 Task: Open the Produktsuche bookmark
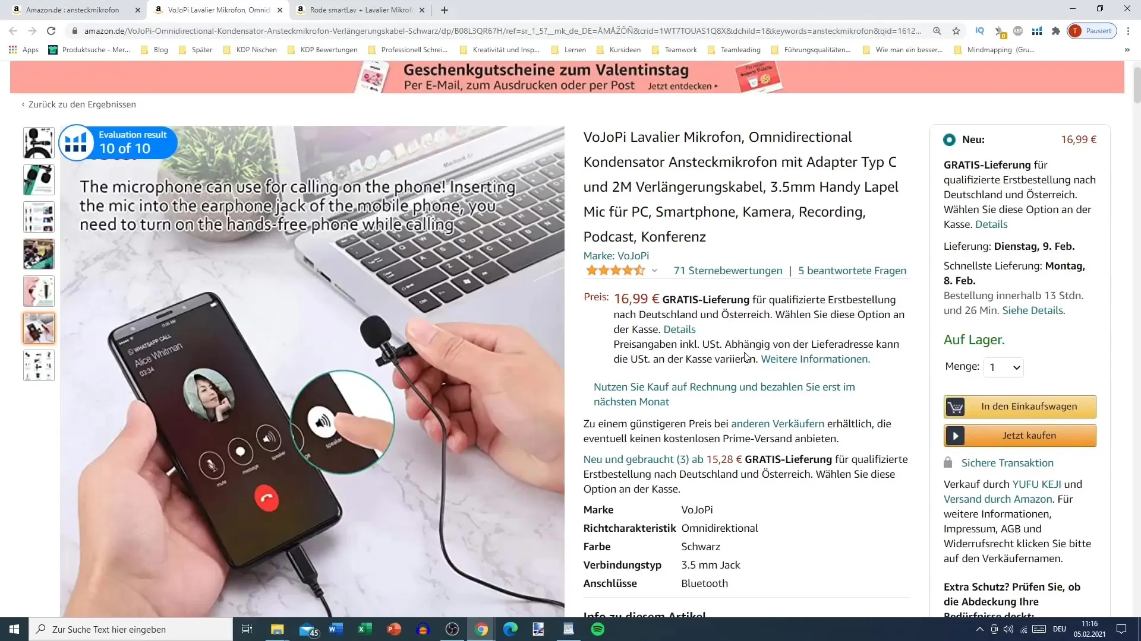click(x=89, y=50)
